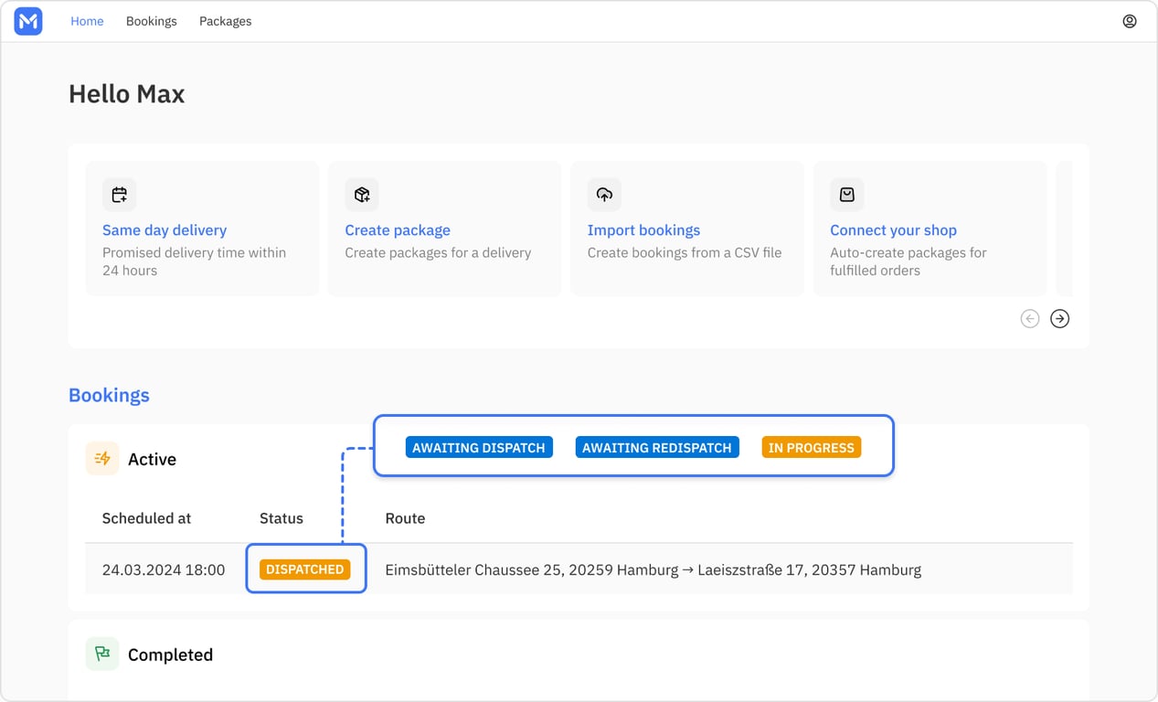
Task: Click 'Create bookings from a CSV file' description
Action: 685,252
